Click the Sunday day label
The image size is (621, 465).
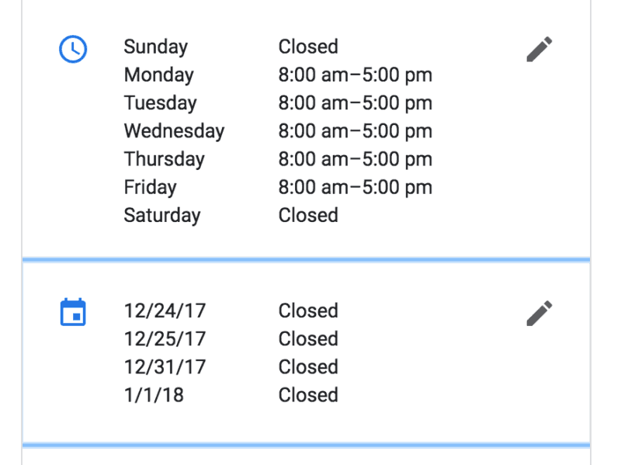[156, 47]
